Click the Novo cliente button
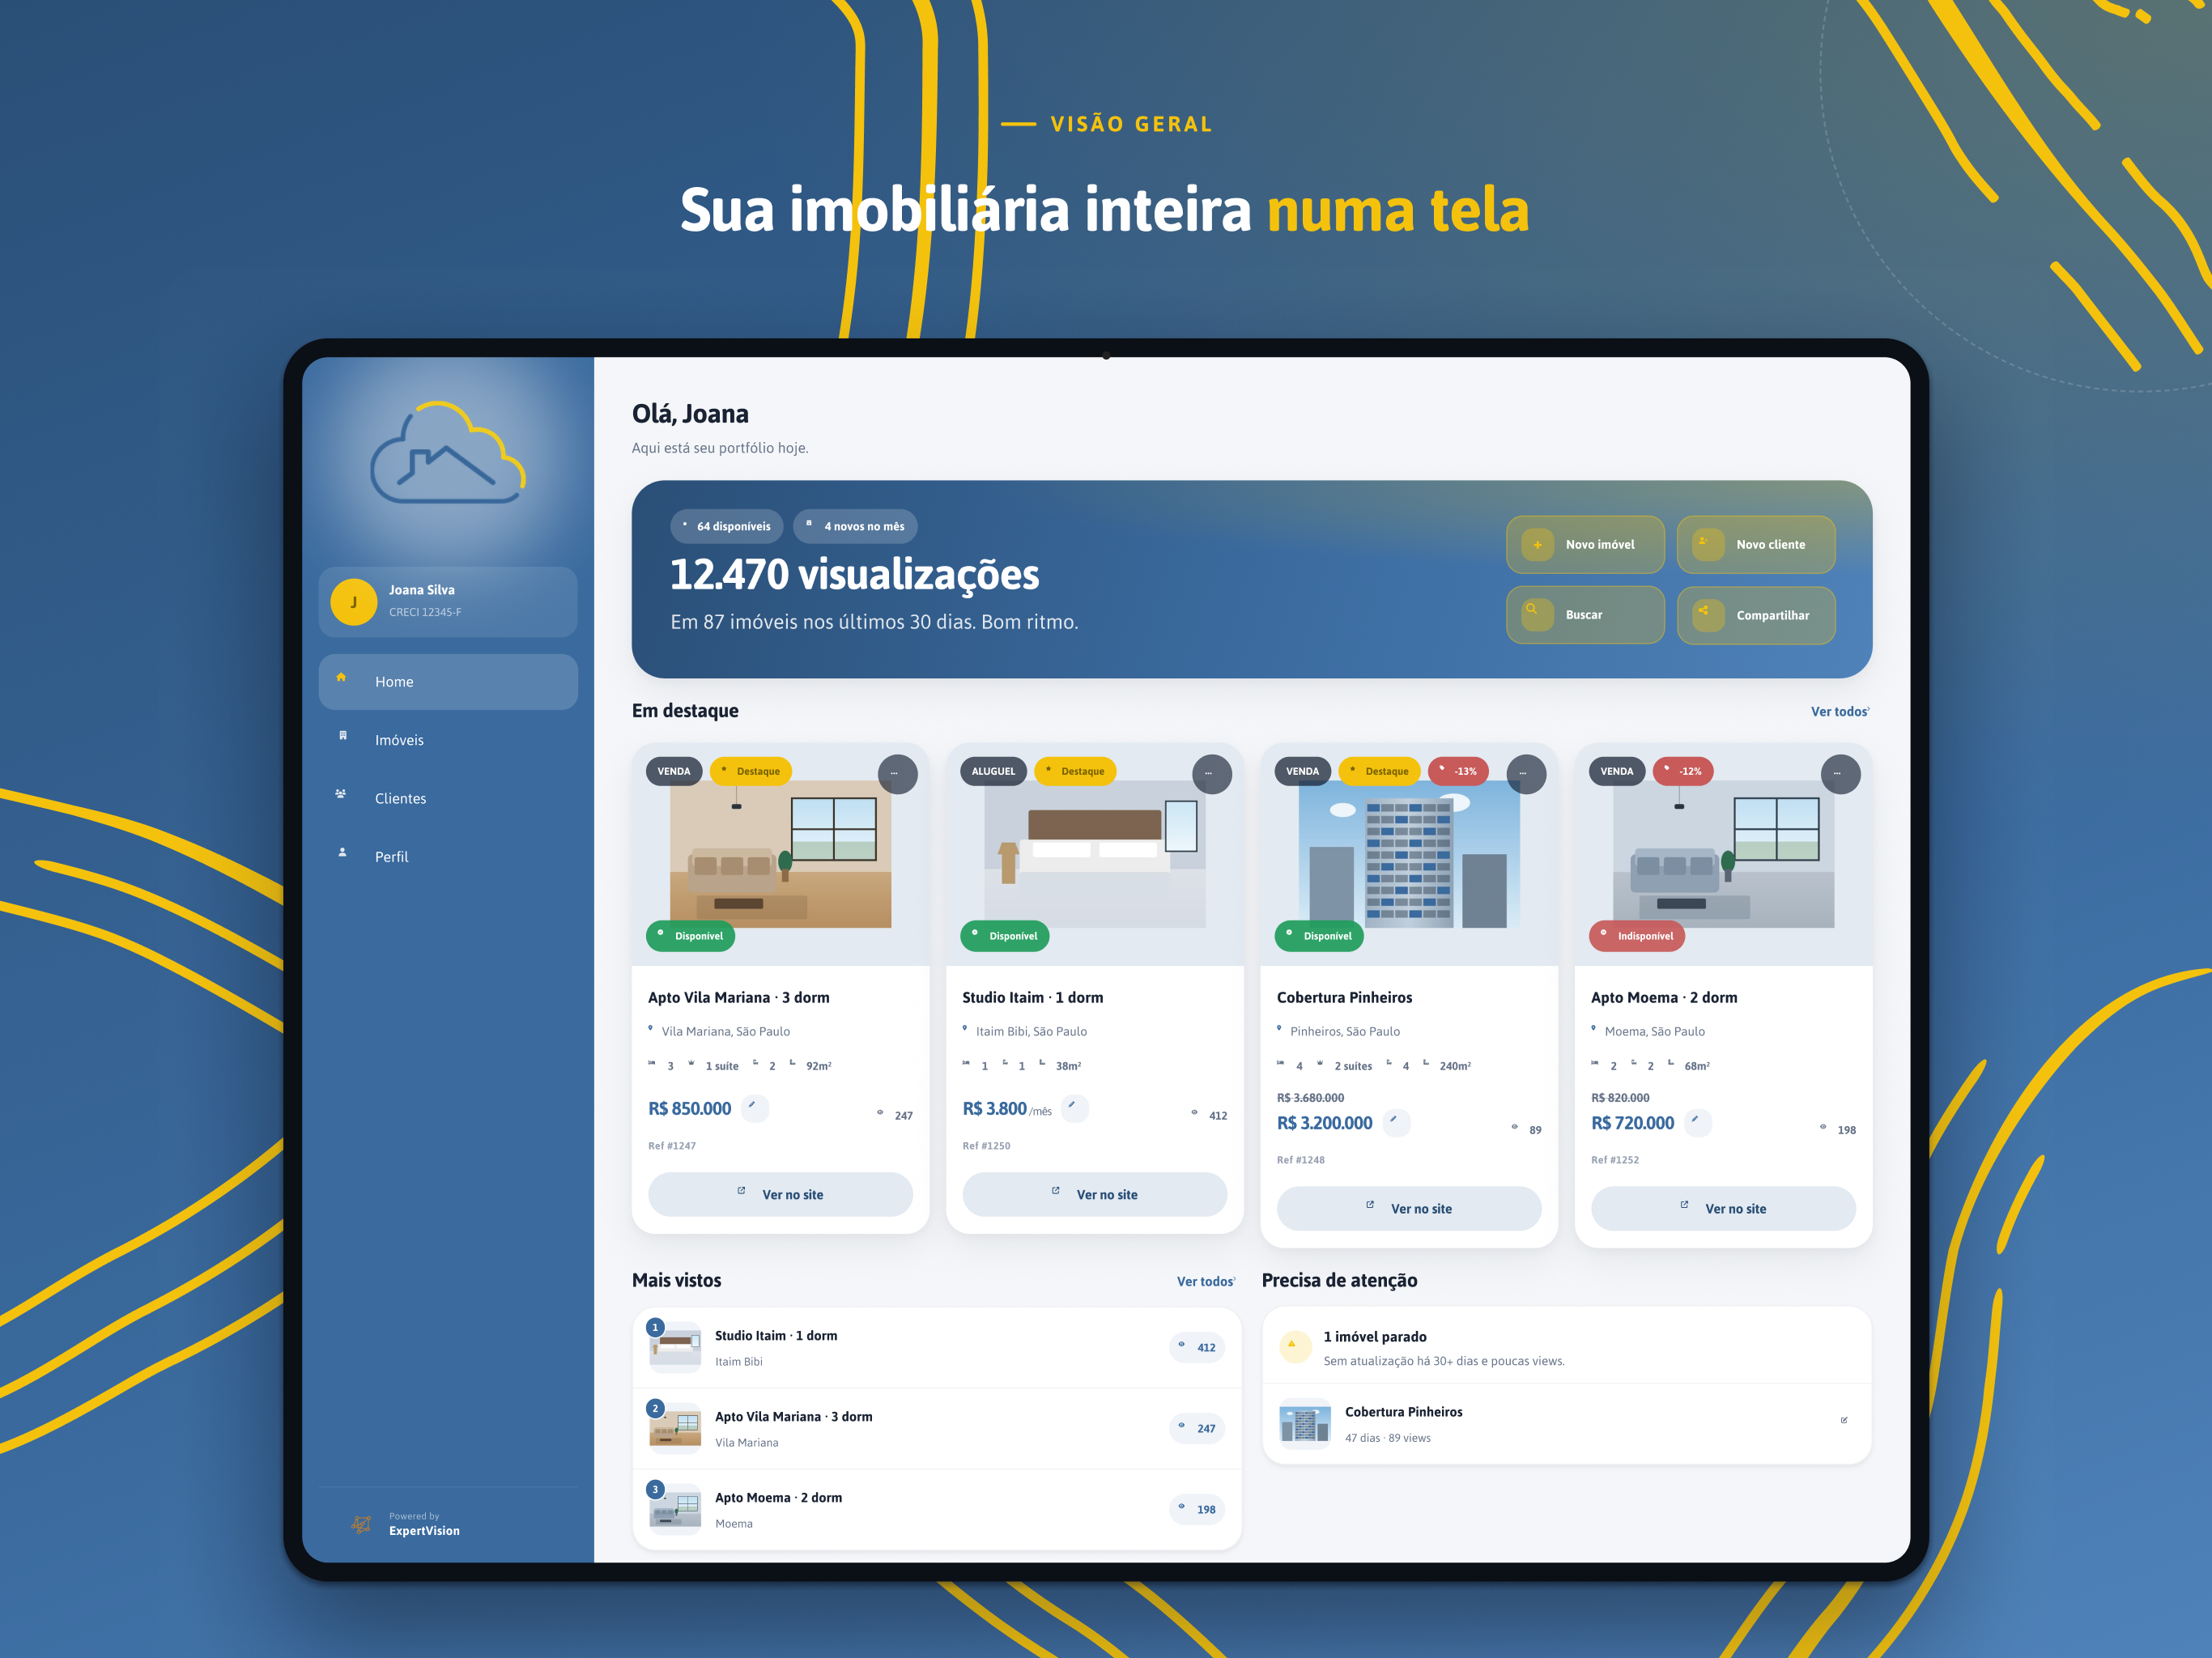Screen dimensions: 2212x1658 (x=1756, y=545)
